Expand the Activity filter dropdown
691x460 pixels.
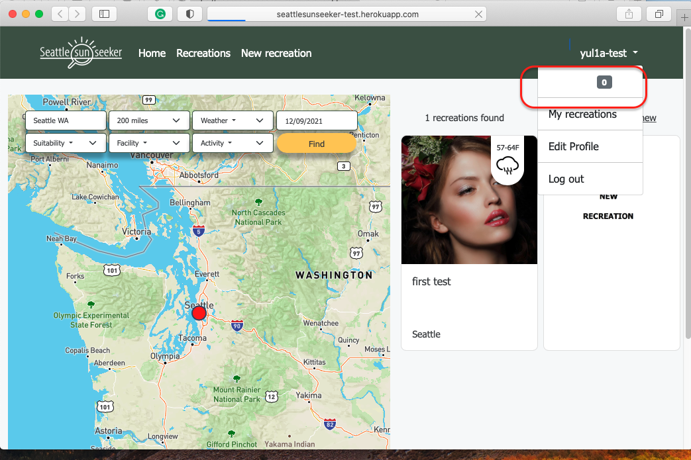tap(233, 142)
